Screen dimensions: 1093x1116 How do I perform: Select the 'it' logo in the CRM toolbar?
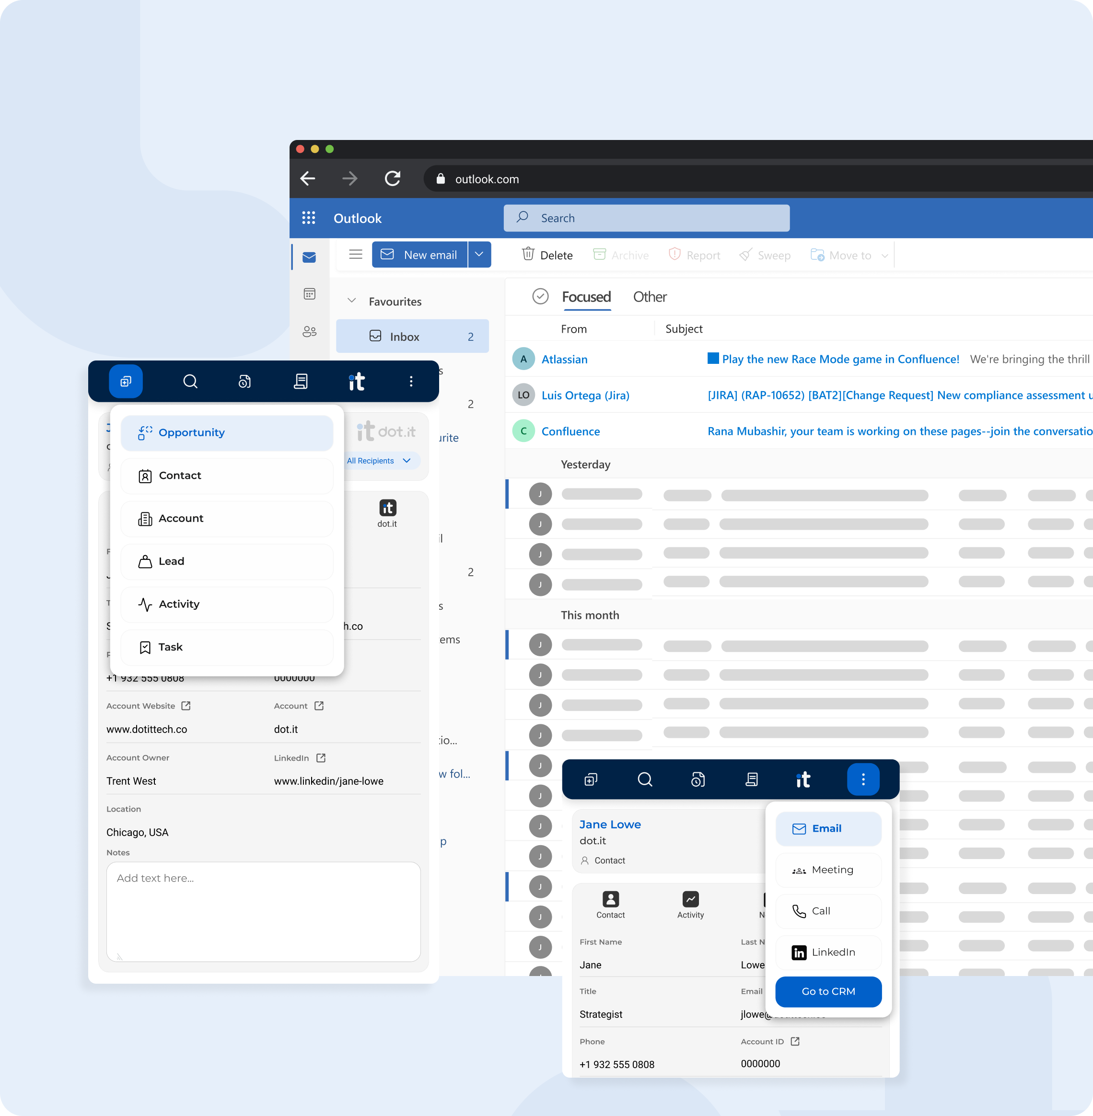(x=356, y=381)
